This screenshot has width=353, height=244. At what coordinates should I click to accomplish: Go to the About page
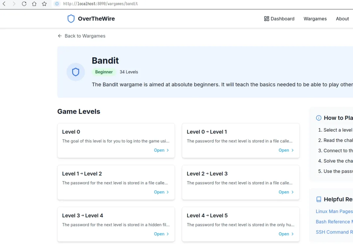[x=342, y=19]
